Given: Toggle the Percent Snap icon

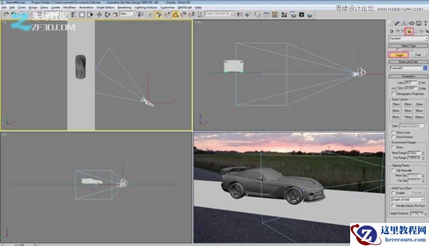Looking at the screenshot, I should 183,15.
